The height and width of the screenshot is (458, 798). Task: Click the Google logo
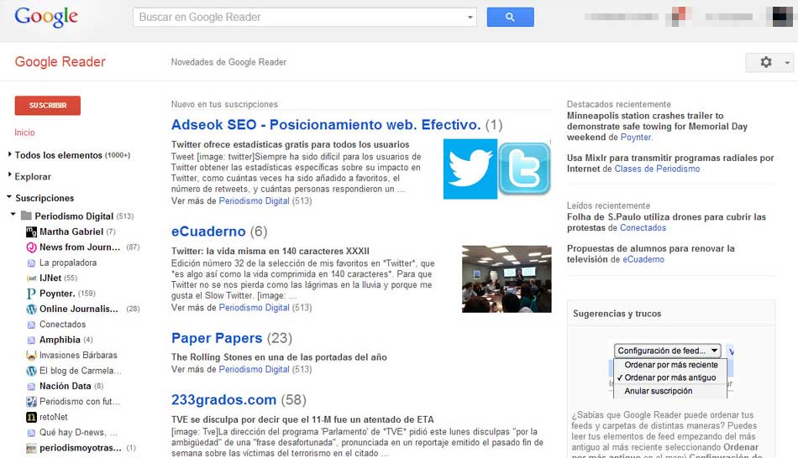coord(46,17)
